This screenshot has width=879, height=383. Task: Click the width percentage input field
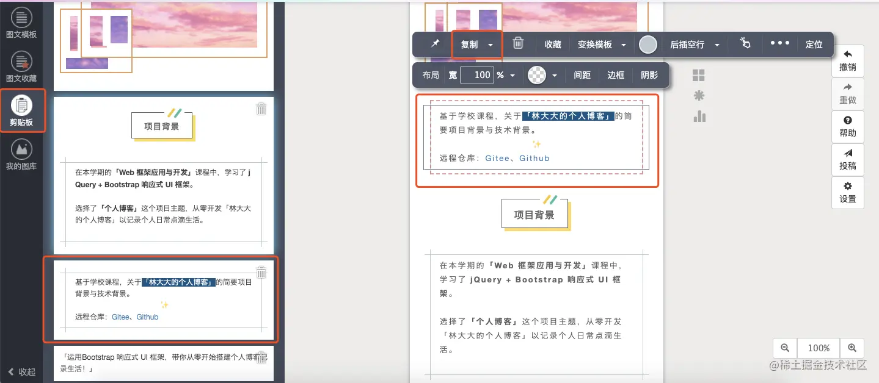[476, 75]
